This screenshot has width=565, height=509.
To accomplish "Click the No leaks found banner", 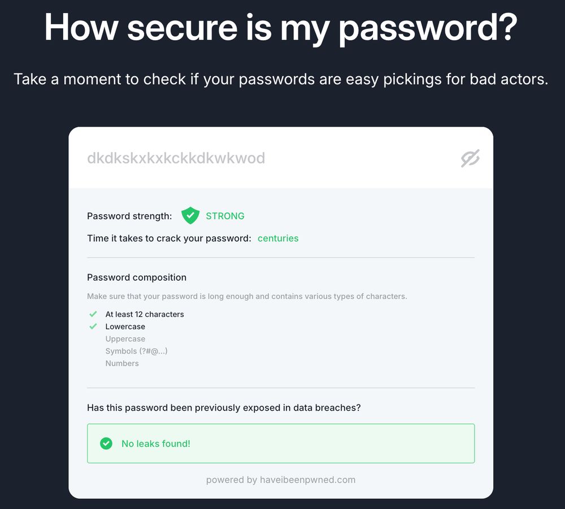I will [281, 443].
